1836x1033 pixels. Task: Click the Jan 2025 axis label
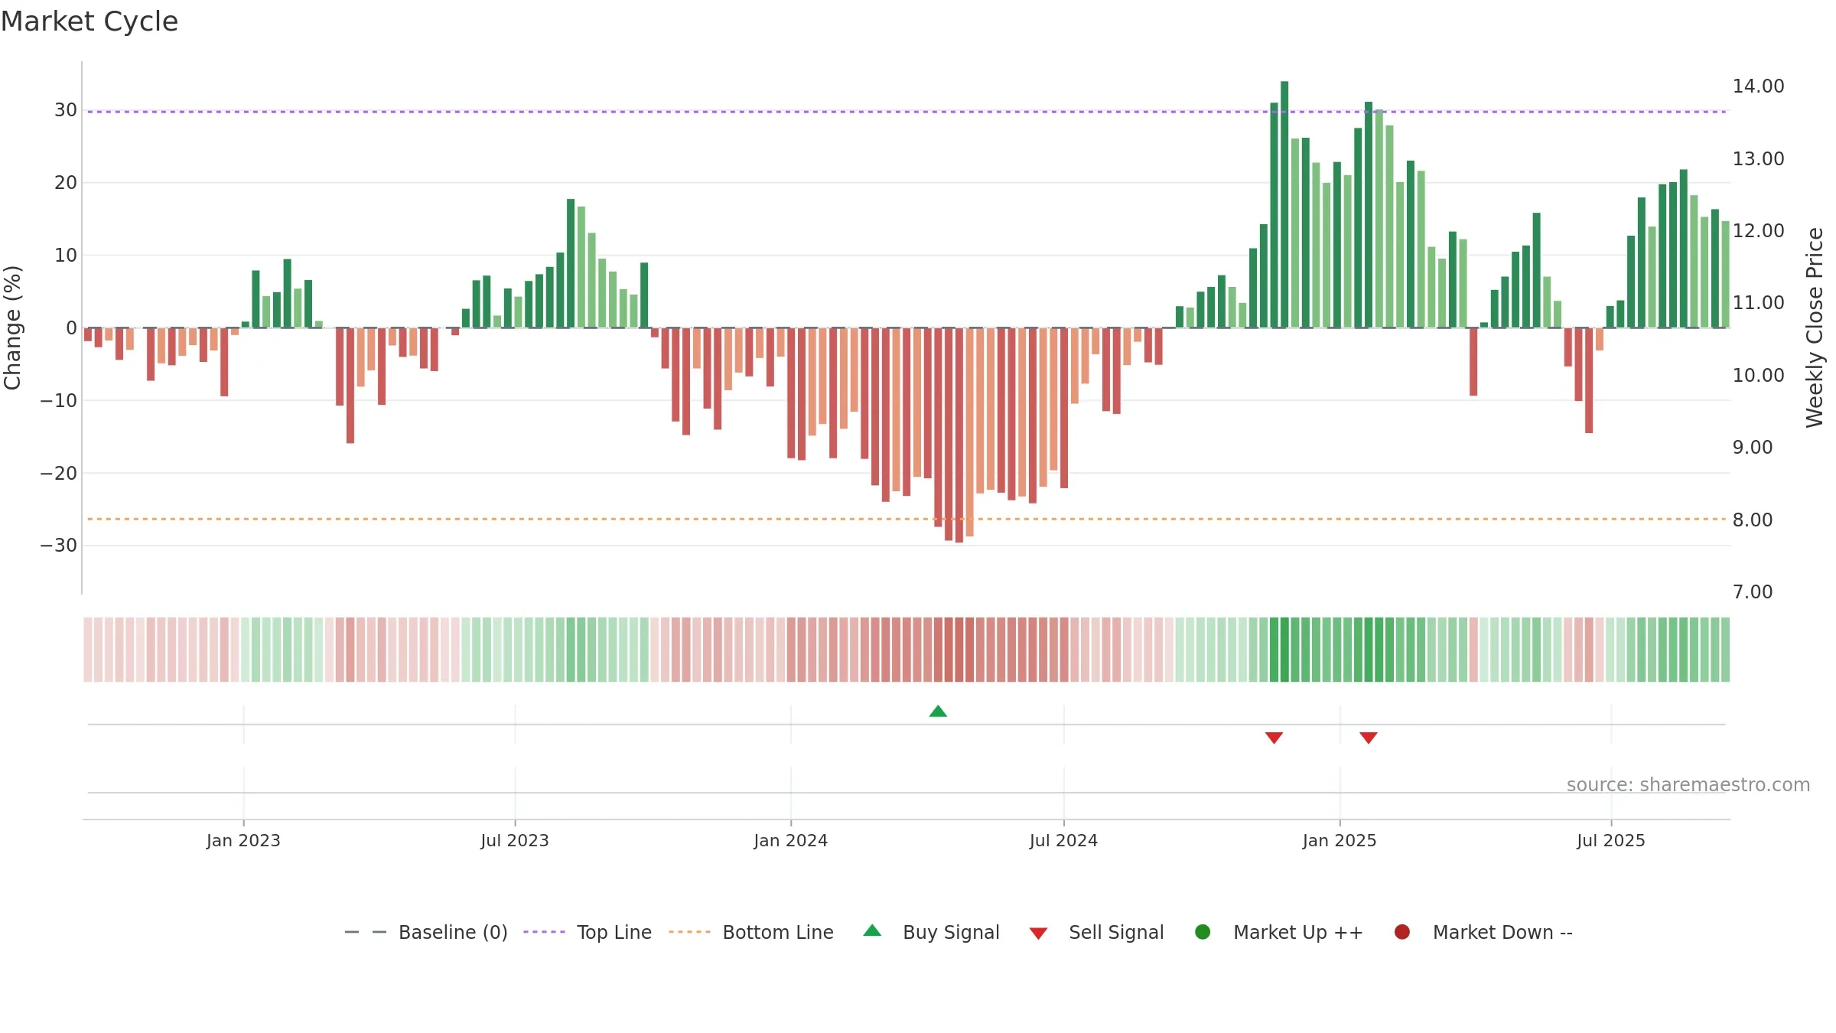[1340, 841]
